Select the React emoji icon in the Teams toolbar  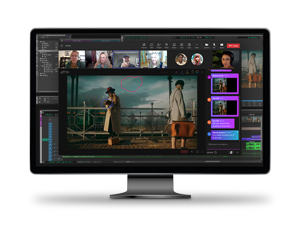pos(174,45)
